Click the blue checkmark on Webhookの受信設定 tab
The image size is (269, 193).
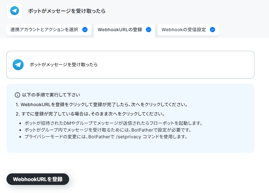pos(212,30)
